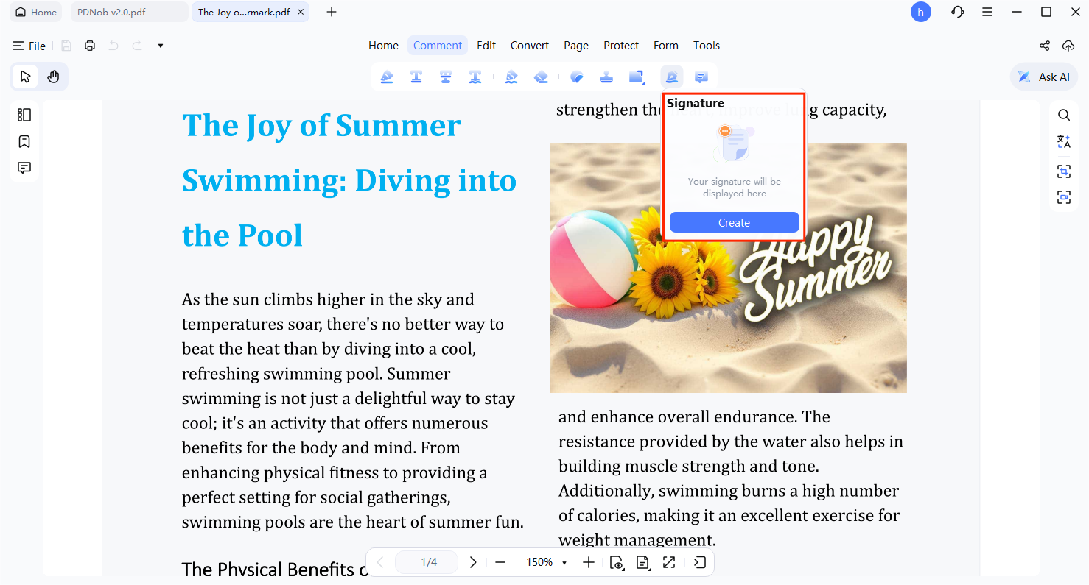Image resolution: width=1089 pixels, height=585 pixels.
Task: Choose the Stamp tool
Action: pos(606,77)
